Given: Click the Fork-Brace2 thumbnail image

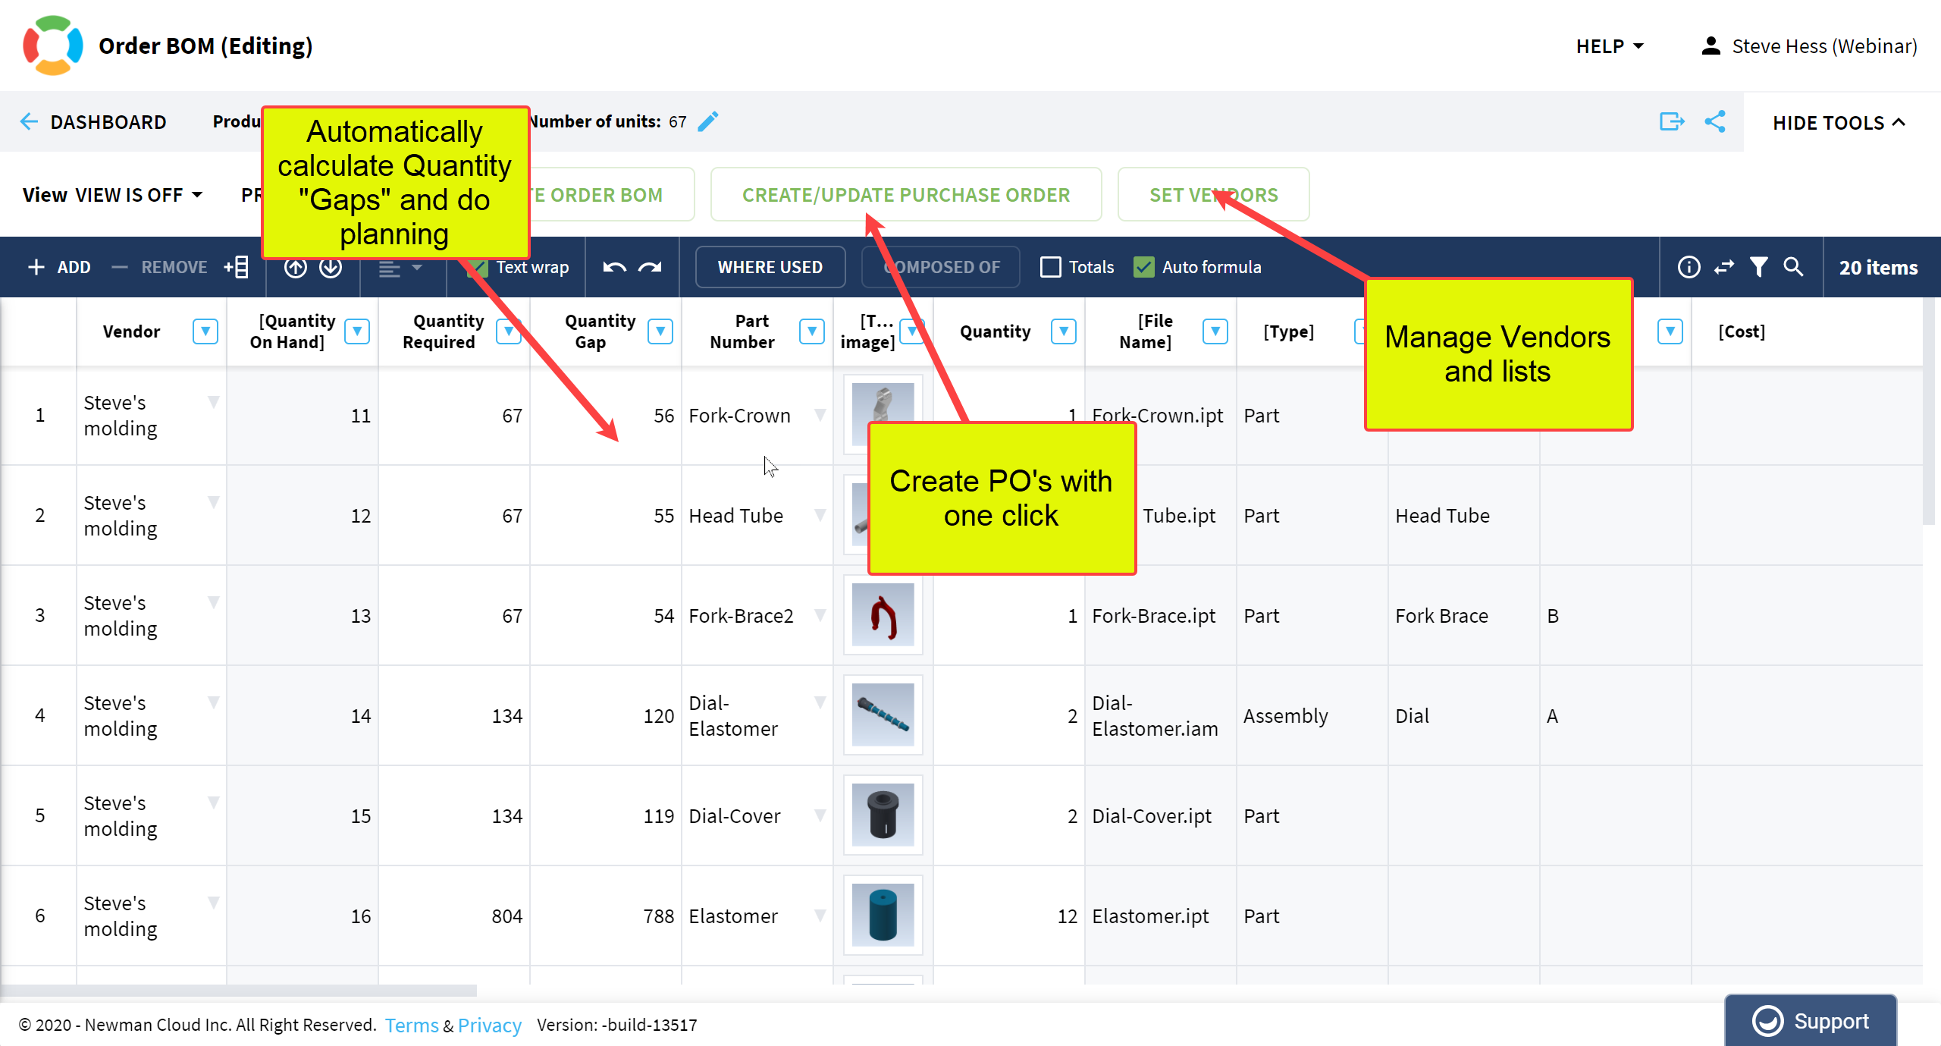Looking at the screenshot, I should (883, 615).
